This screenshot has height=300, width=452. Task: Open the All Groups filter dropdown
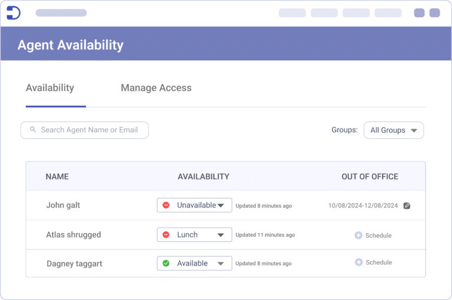(x=393, y=130)
